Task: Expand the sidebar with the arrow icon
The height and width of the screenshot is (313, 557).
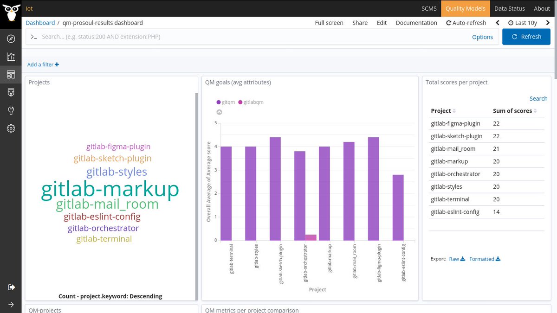Action: pos(11,304)
